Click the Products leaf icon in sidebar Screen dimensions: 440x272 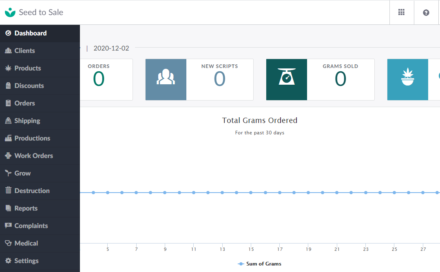(x=8, y=68)
